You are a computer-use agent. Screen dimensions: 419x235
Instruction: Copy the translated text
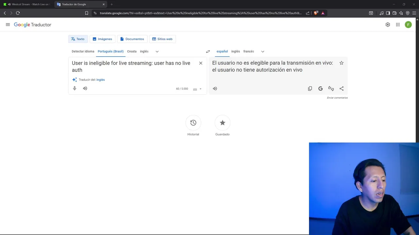point(310,88)
